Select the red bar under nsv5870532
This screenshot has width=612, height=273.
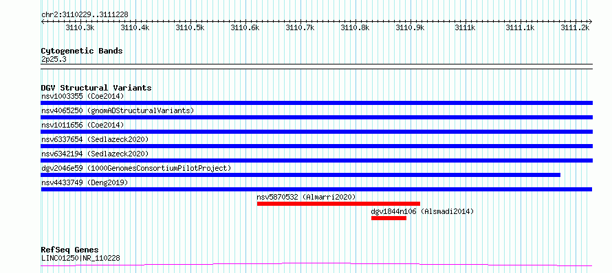click(338, 204)
